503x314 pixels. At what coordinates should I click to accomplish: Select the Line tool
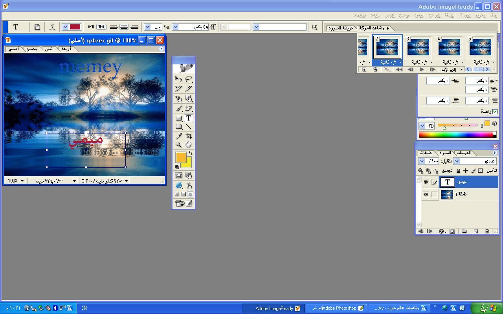click(x=189, y=127)
